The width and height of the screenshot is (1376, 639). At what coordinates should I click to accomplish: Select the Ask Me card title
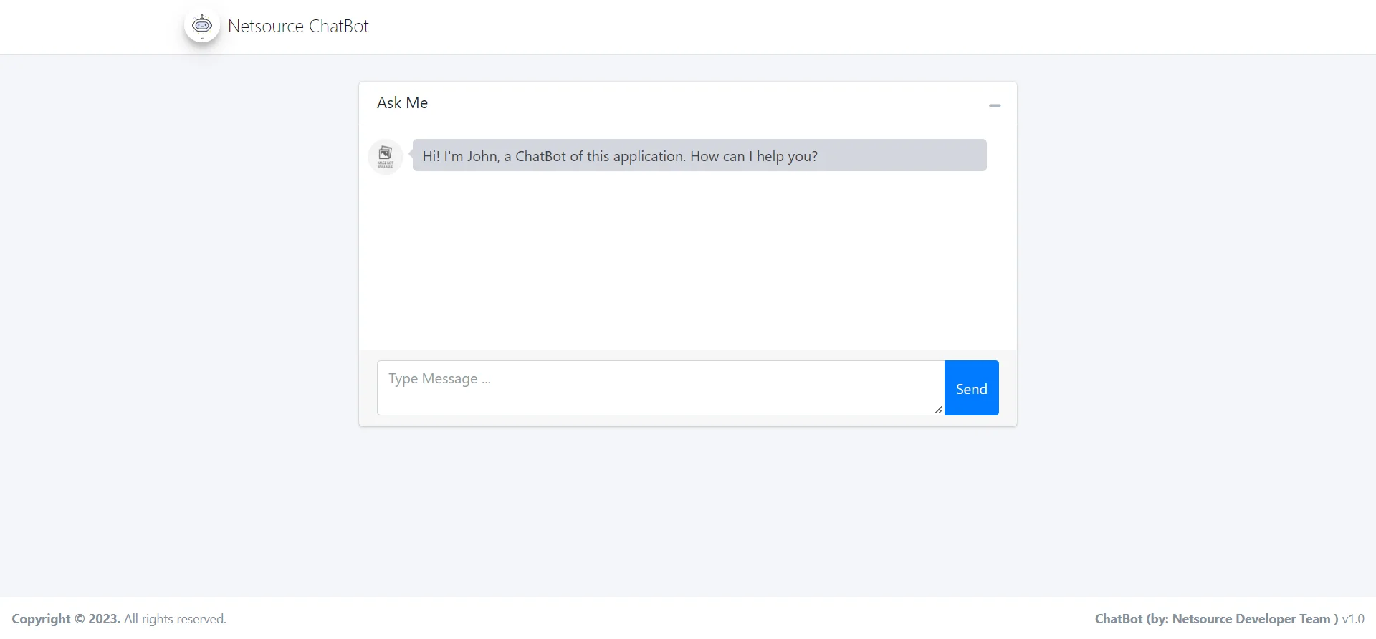[402, 103]
